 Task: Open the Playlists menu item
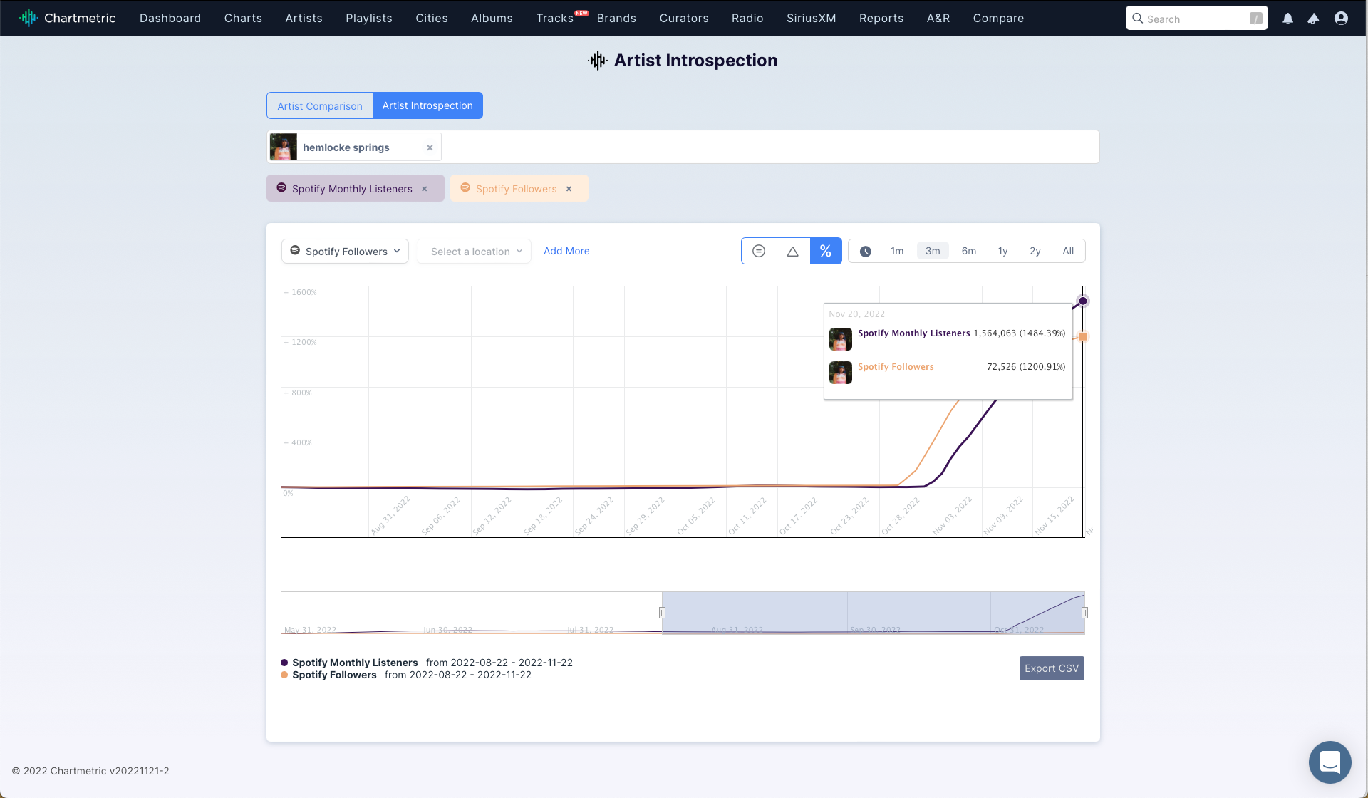pos(369,18)
